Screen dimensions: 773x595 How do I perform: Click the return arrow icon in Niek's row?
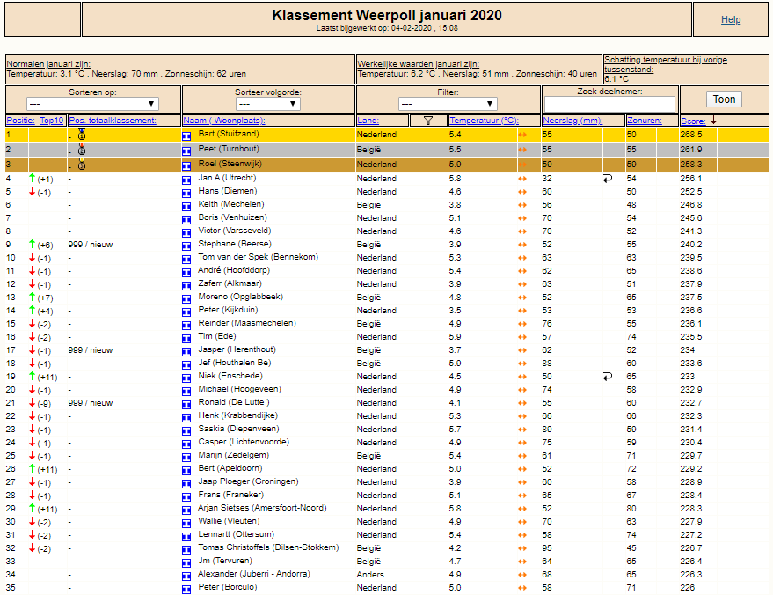click(608, 377)
